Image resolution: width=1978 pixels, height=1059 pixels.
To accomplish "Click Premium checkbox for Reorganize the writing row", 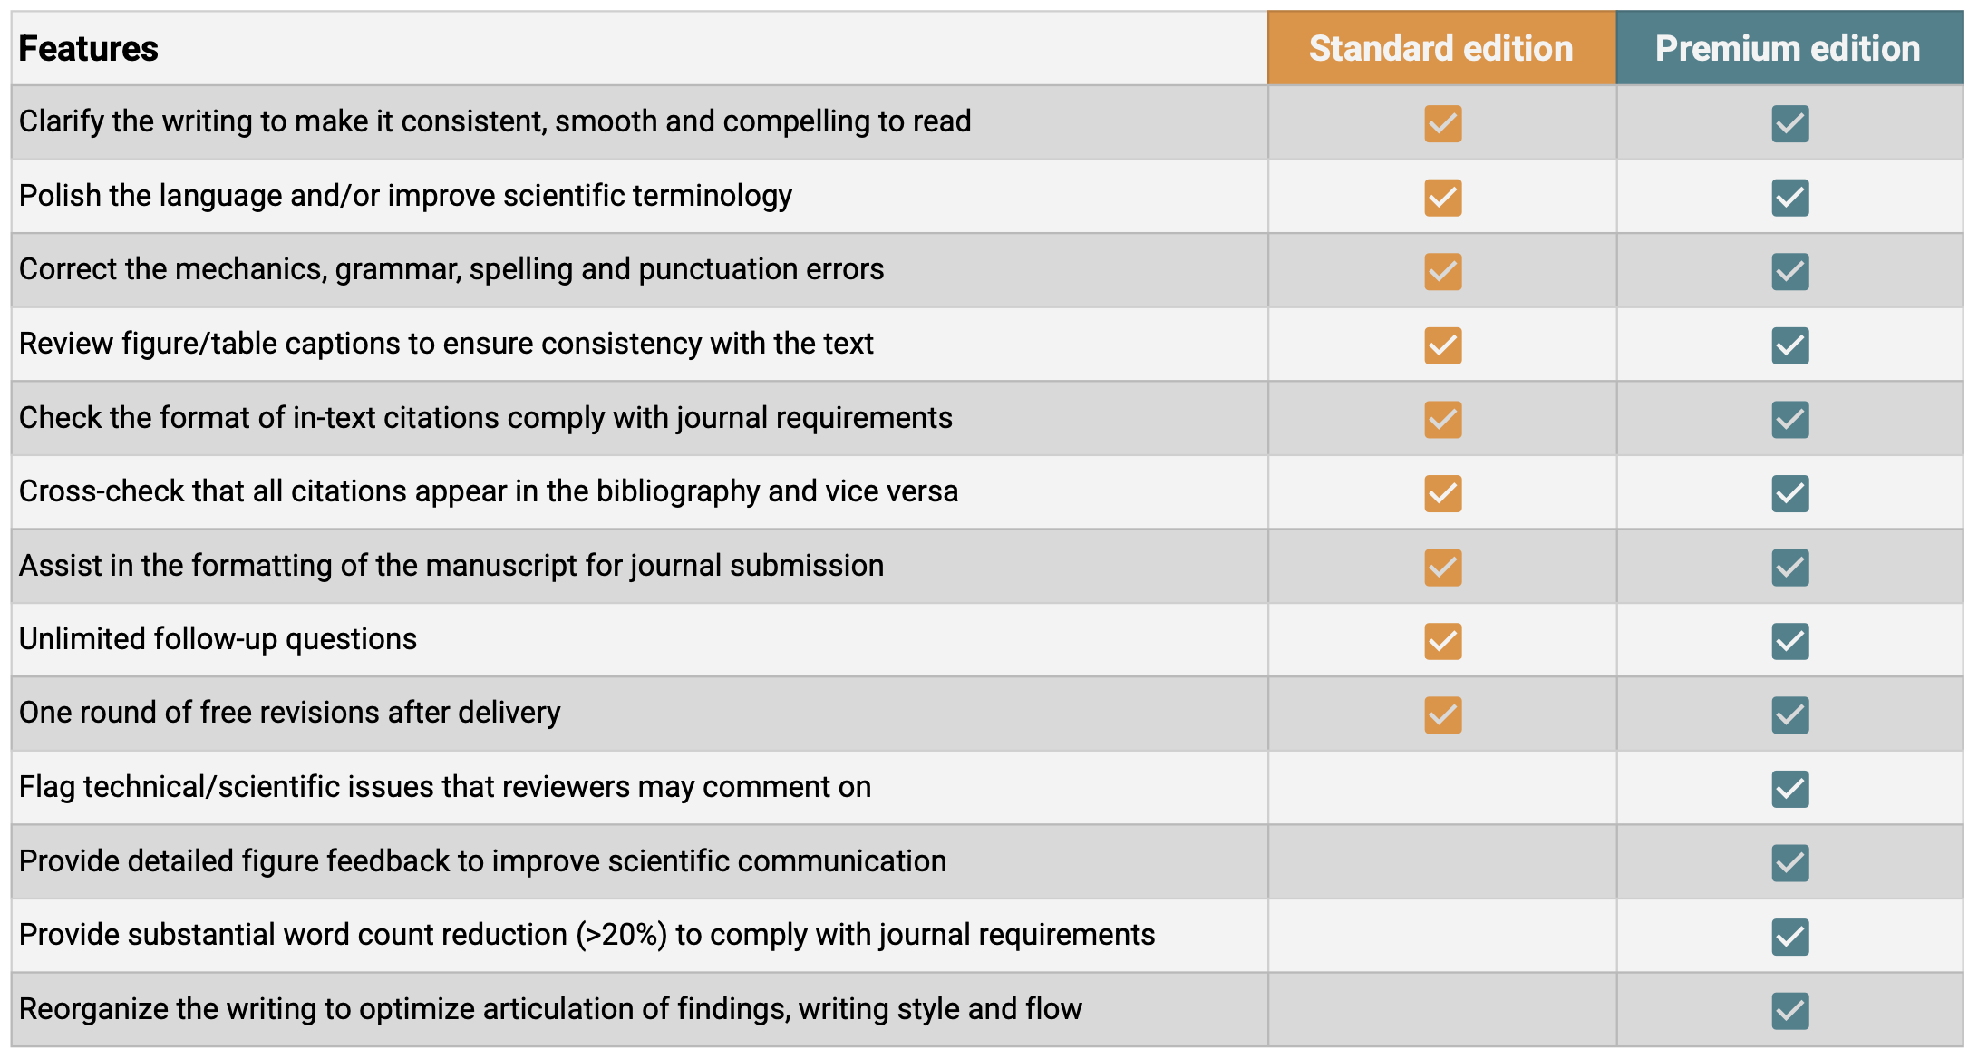I will tap(1789, 1011).
